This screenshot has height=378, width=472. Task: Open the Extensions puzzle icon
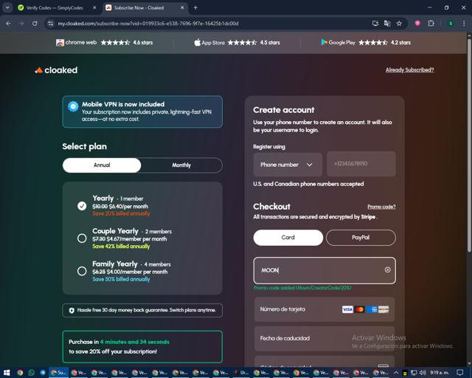(431, 24)
